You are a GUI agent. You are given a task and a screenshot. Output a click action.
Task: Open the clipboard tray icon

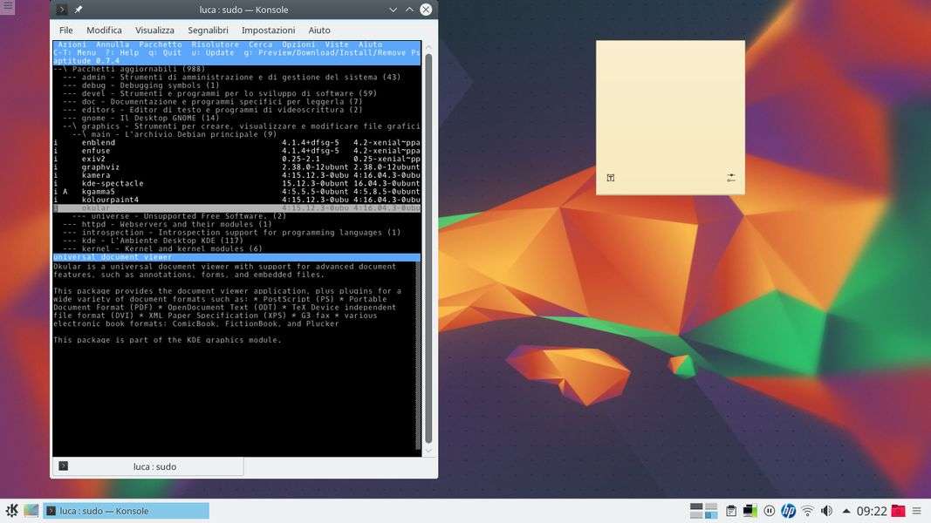tap(731, 511)
